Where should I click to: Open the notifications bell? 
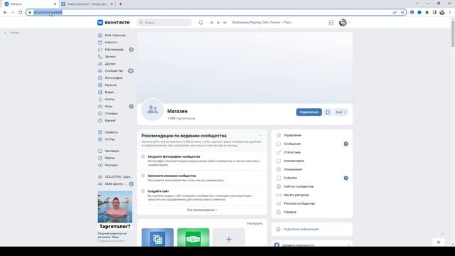tap(200, 22)
